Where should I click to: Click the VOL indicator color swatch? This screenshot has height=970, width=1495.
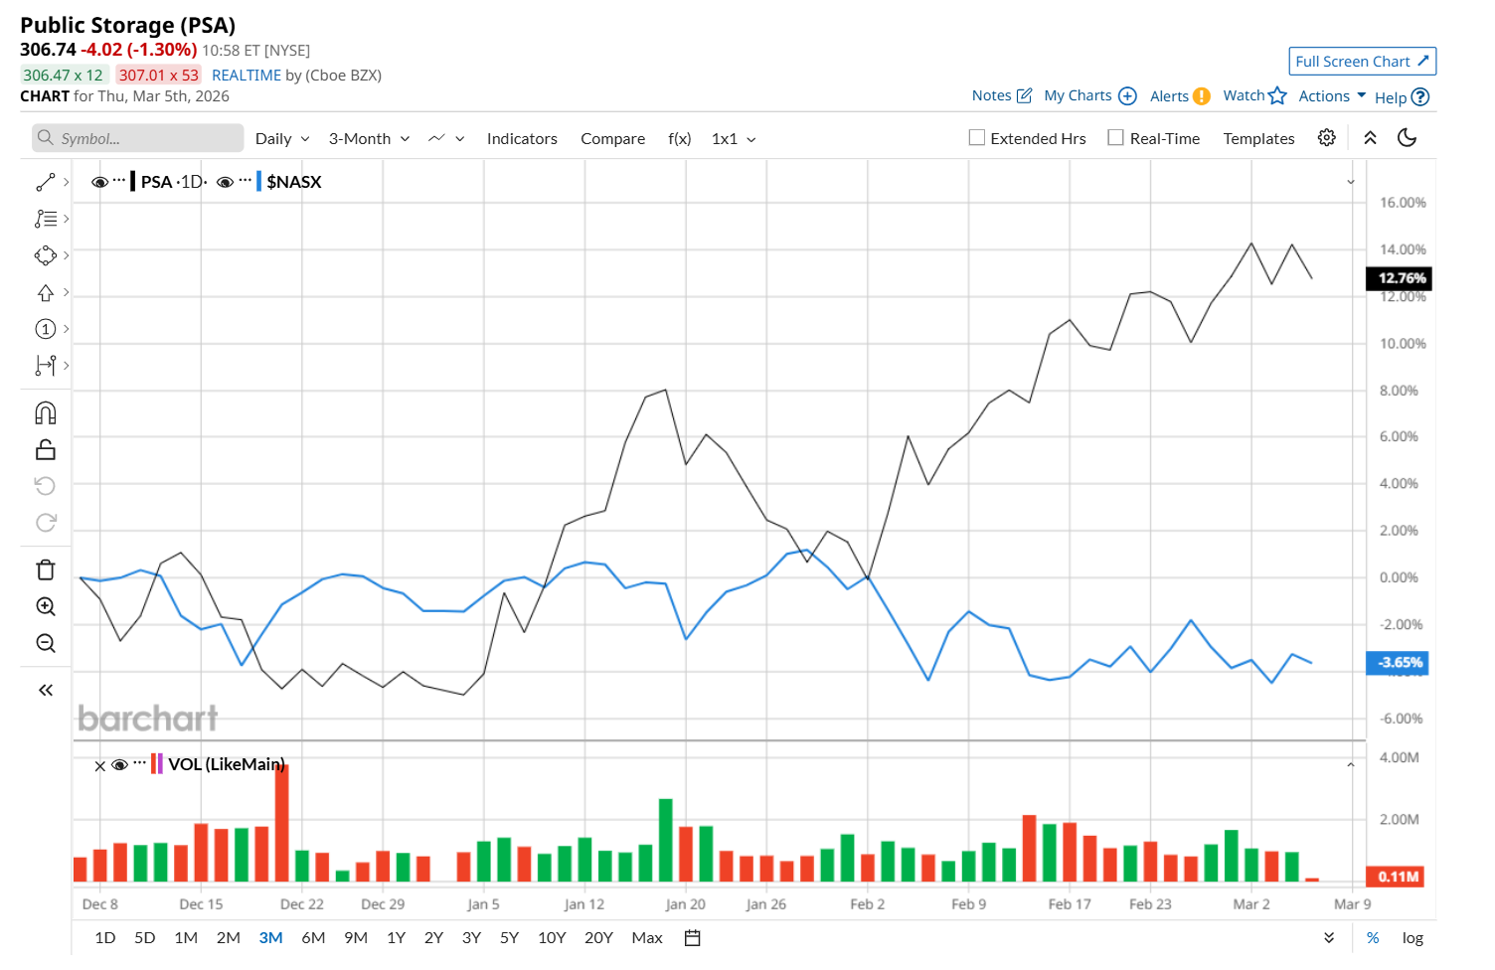click(x=157, y=764)
